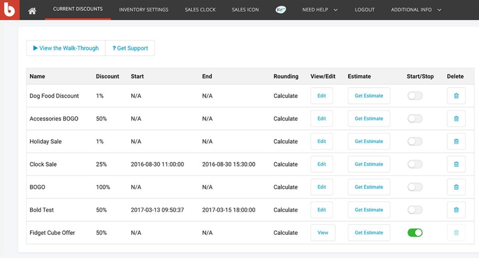Viewport: 479px width, 258px height.
Task: Open View the Walk-Through video link
Action: (x=66, y=48)
